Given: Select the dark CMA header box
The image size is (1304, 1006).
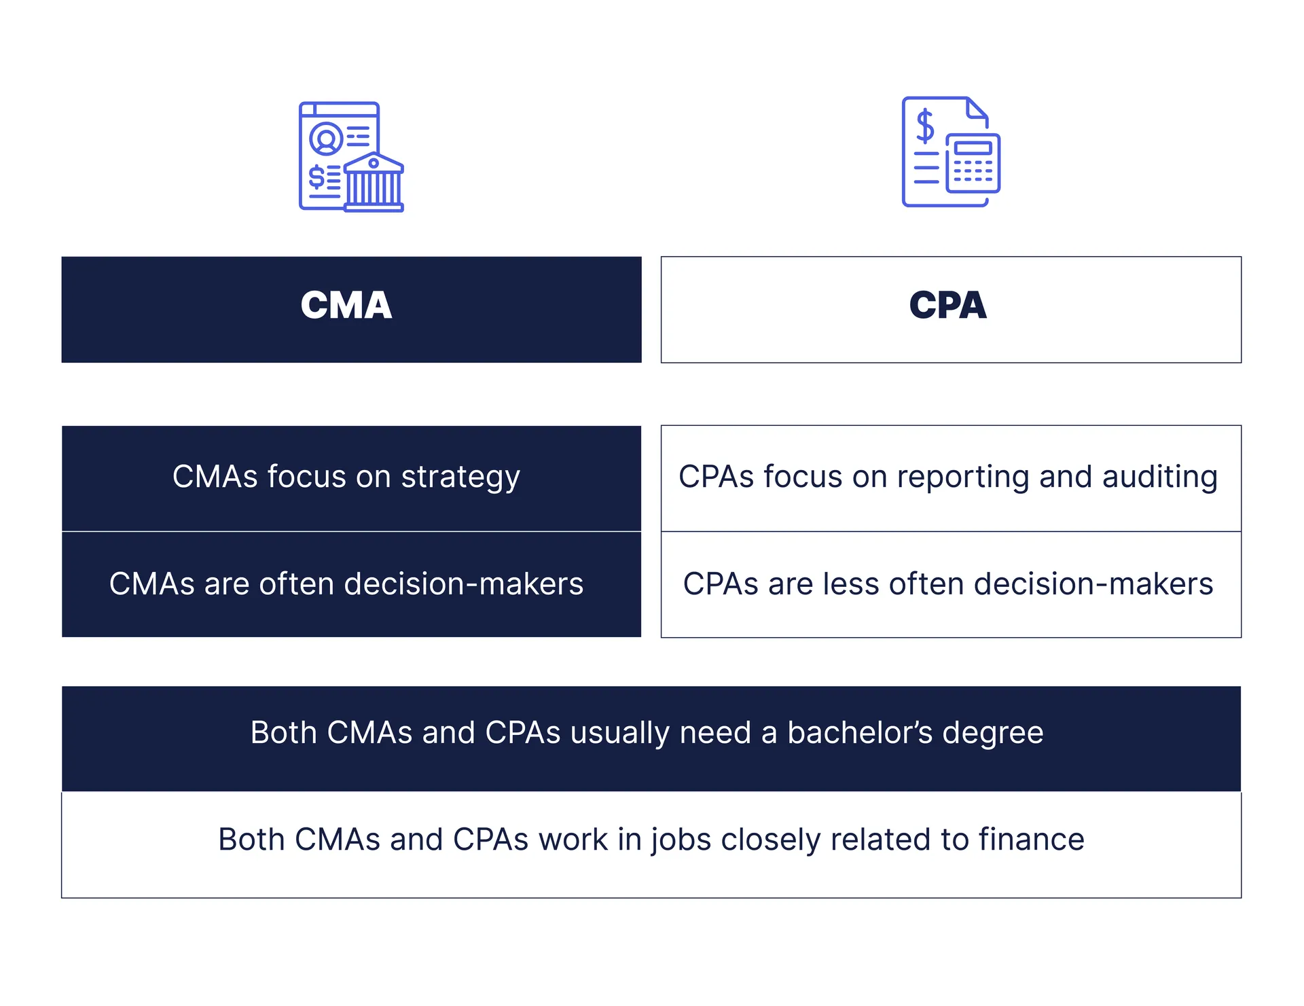Looking at the screenshot, I should (351, 310).
